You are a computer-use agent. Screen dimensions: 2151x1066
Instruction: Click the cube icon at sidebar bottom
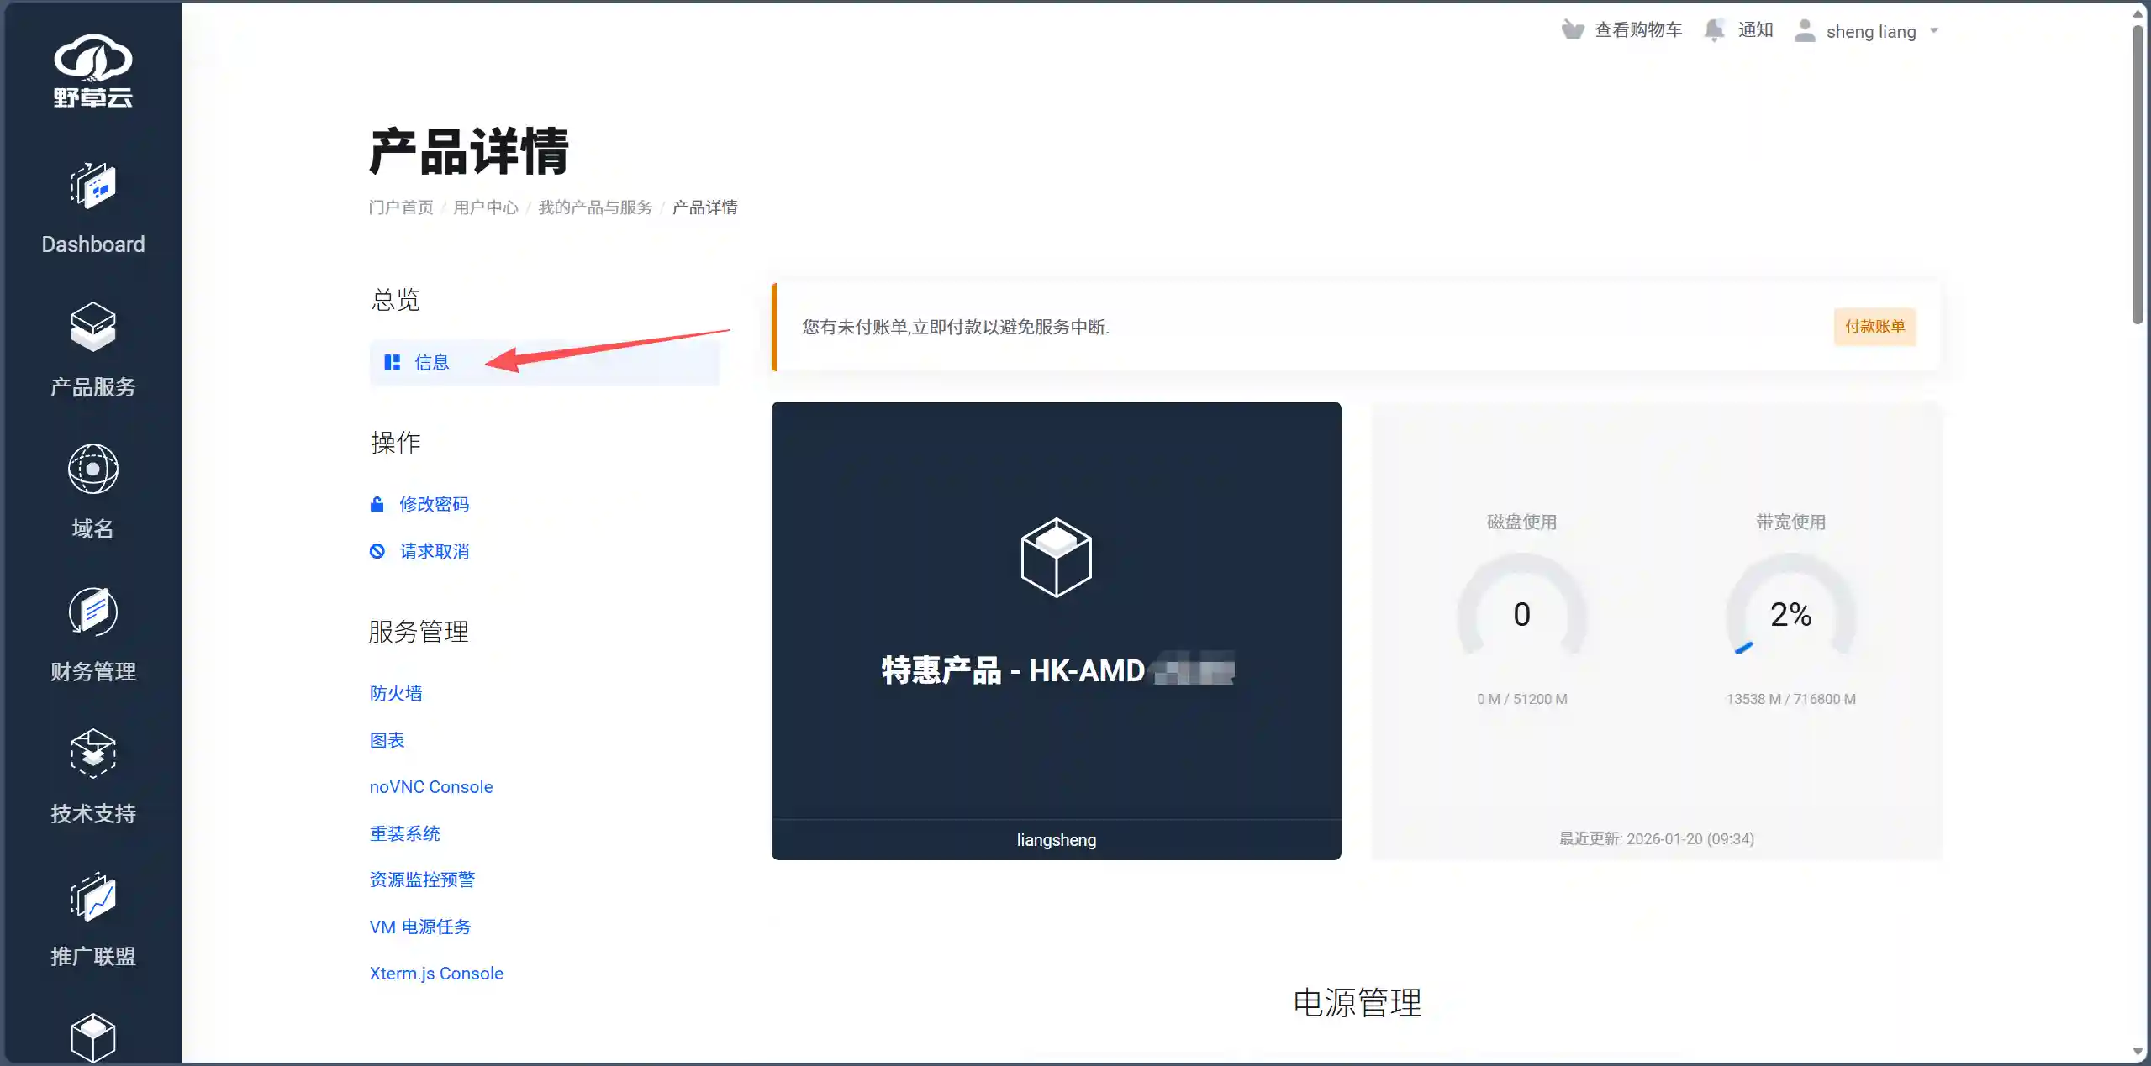point(93,1038)
